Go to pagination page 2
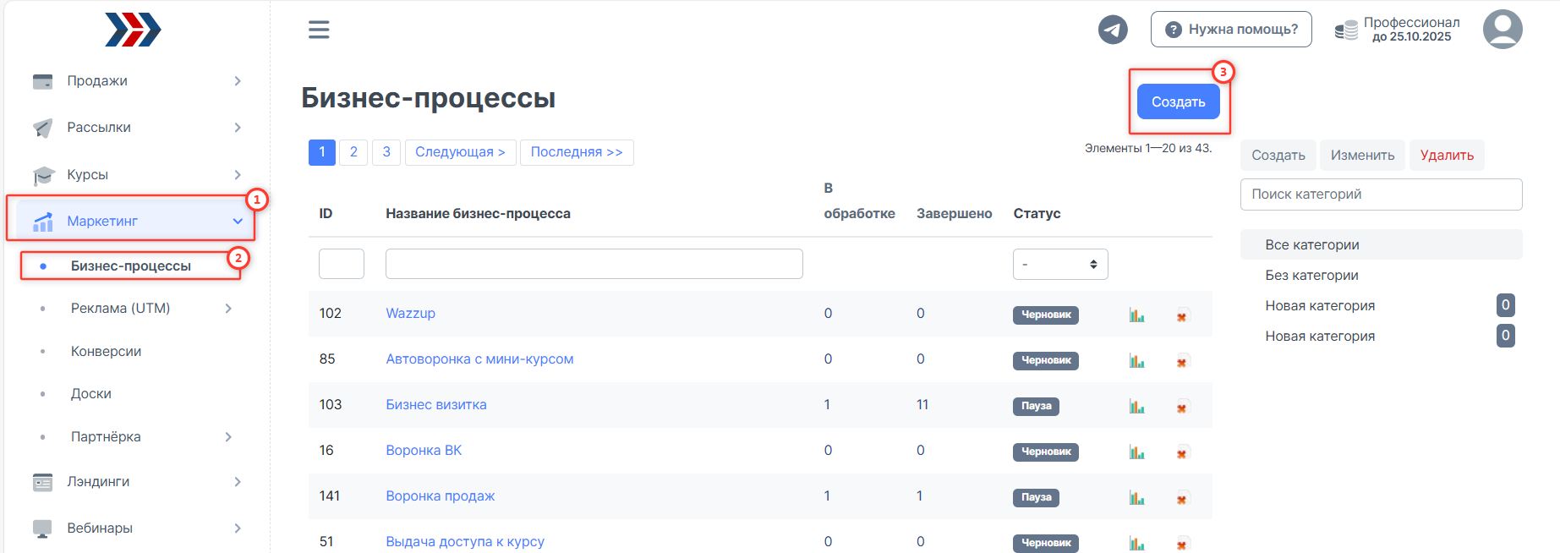Viewport: 1560px width, 553px height. pos(353,152)
